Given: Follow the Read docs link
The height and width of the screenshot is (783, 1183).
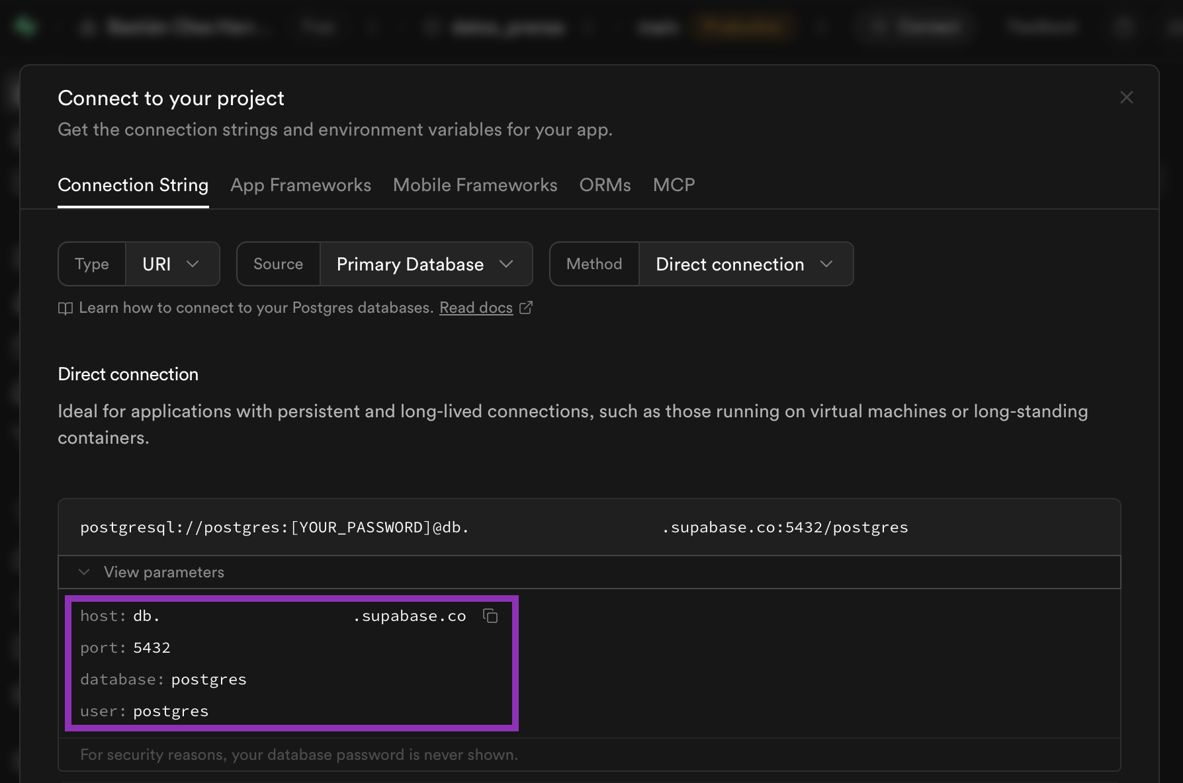Looking at the screenshot, I should click(x=476, y=308).
